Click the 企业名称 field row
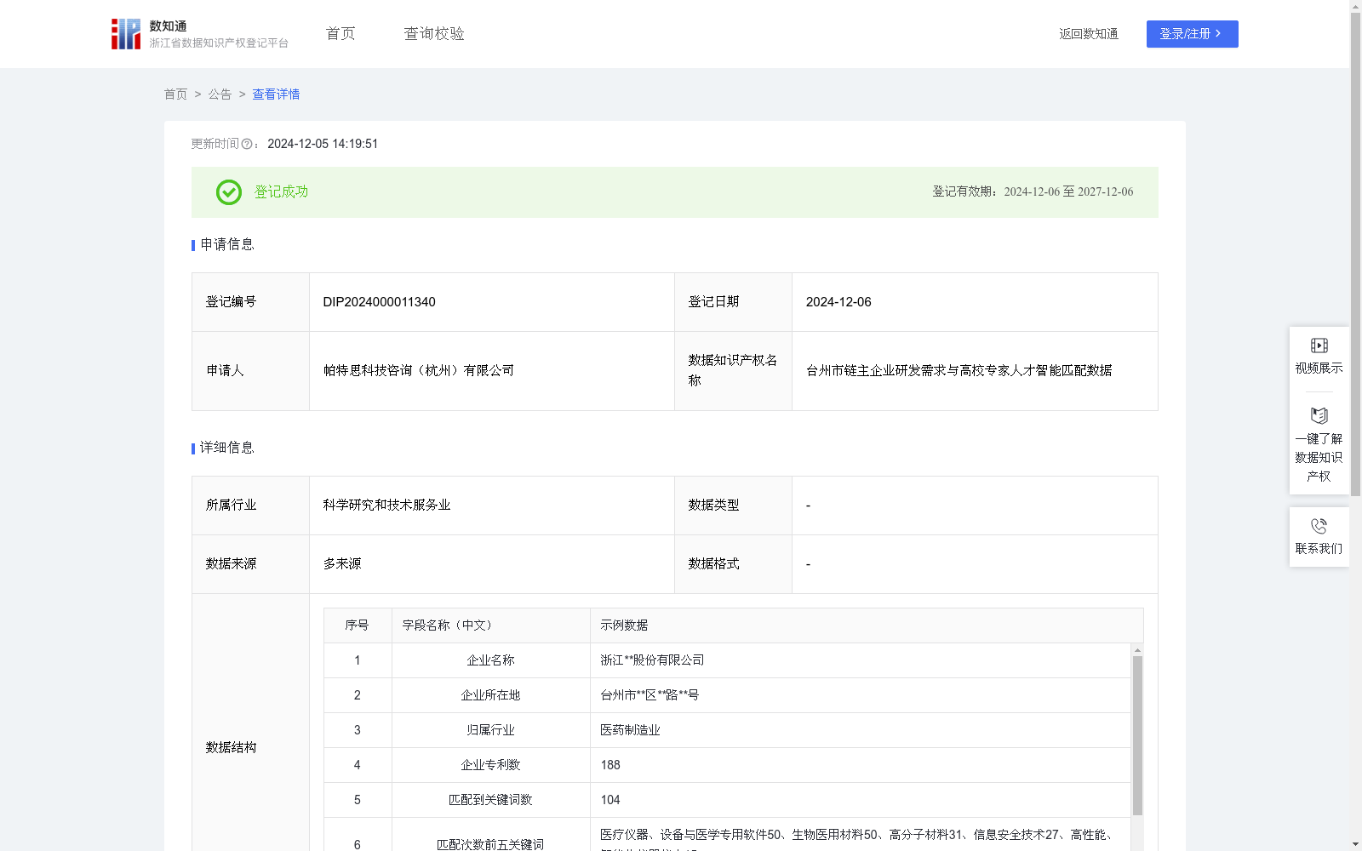Viewport: 1362px width, 851px height. 727,660
